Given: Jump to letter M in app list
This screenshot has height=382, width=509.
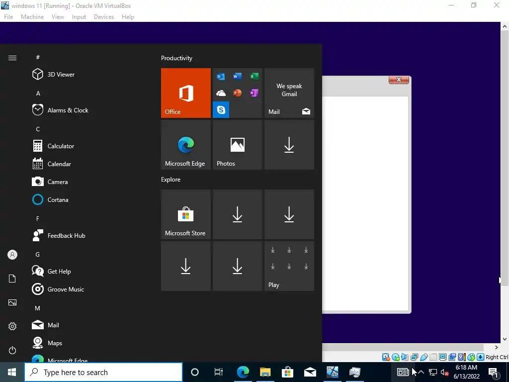Looking at the screenshot, I should coord(38,308).
